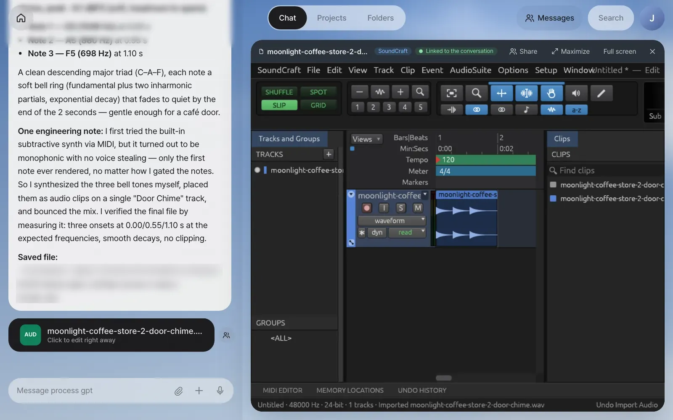Open the MEMORY LOCATIONS tab
Viewport: 673px width, 420px height.
(x=350, y=390)
